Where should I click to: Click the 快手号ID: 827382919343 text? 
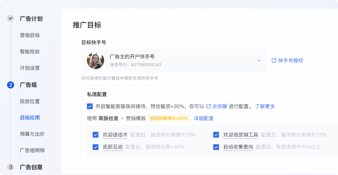[x=136, y=65]
